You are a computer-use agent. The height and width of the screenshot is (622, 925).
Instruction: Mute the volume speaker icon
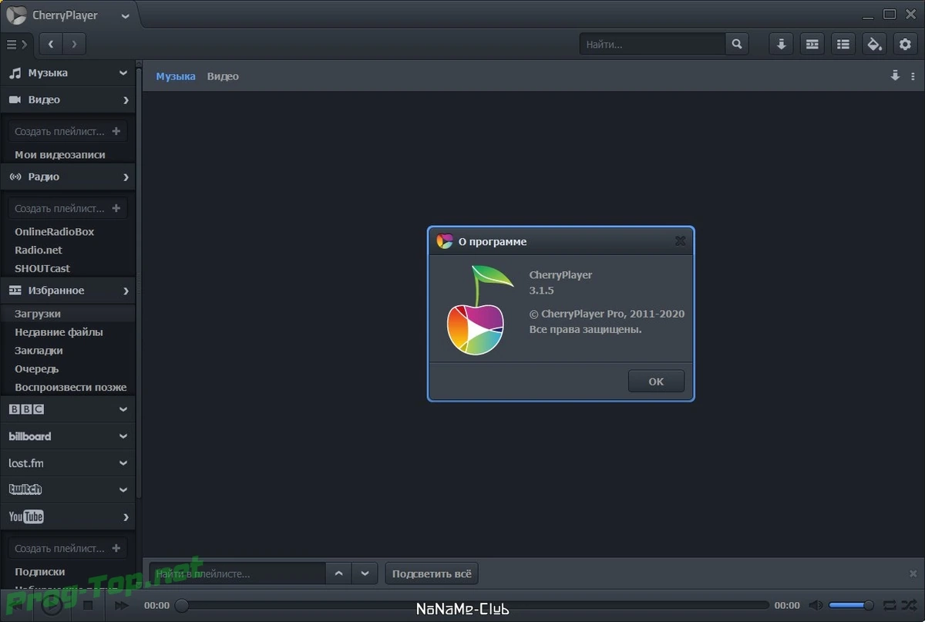(816, 606)
